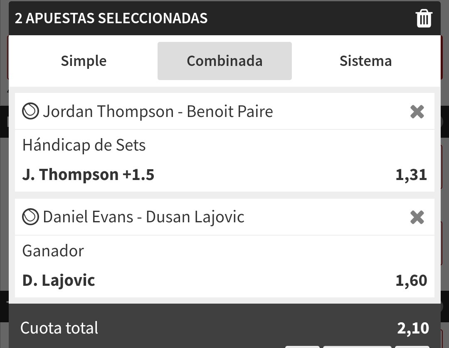Screen dimensions: 449x348
Task: Select the Combinada tab
Action: (x=224, y=61)
